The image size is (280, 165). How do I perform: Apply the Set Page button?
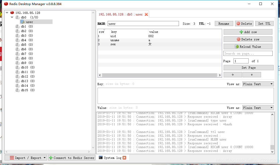click(x=248, y=68)
